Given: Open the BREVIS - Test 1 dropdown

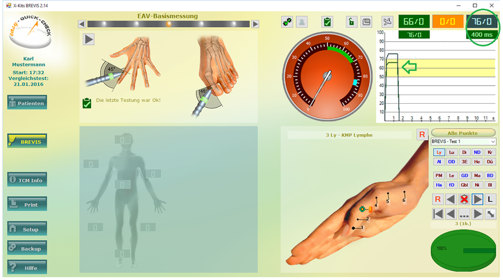Looking at the screenshot, I should [x=463, y=141].
